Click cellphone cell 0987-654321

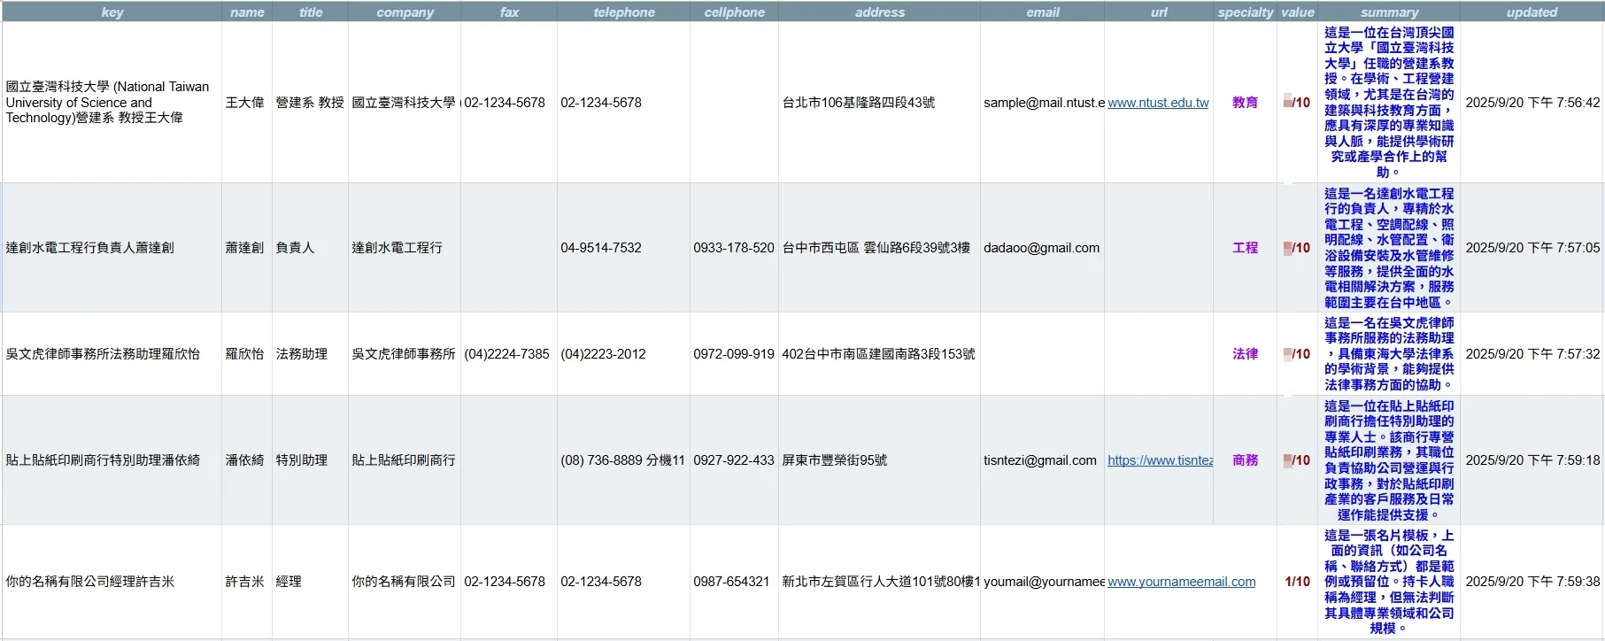(x=734, y=582)
